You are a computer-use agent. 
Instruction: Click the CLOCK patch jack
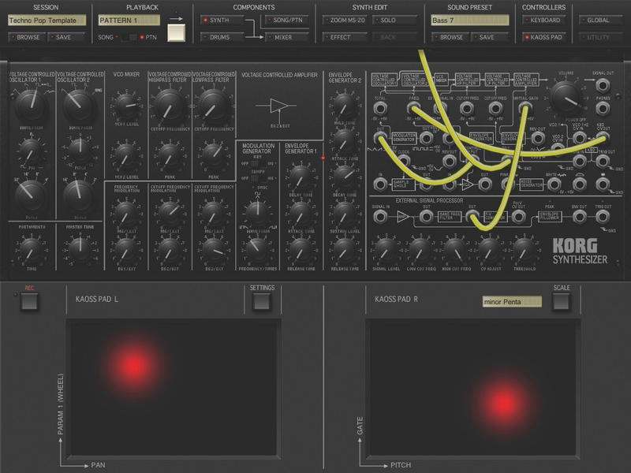403,162
